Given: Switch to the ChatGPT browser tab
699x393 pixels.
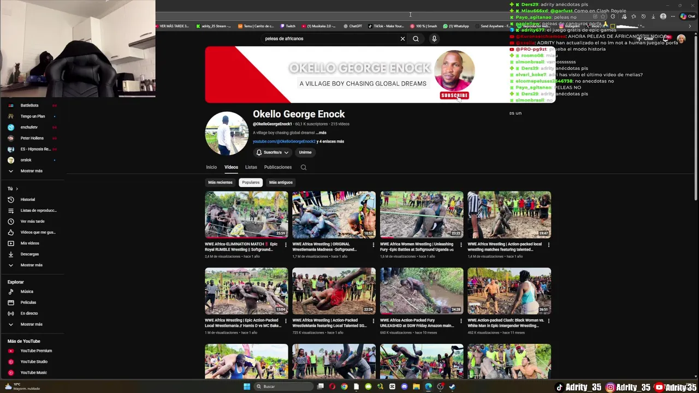Looking at the screenshot, I should coord(353,26).
